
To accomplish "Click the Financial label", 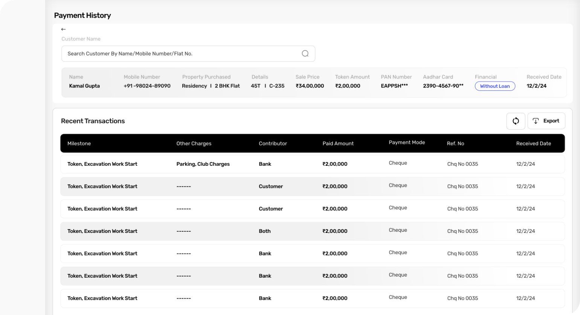I will 486,77.
